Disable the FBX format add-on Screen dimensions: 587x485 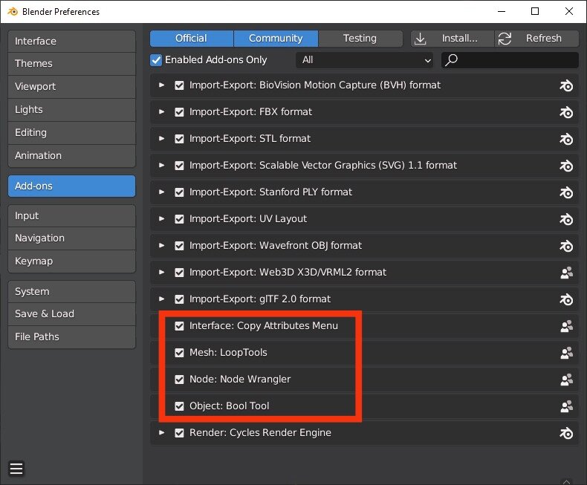[179, 112]
